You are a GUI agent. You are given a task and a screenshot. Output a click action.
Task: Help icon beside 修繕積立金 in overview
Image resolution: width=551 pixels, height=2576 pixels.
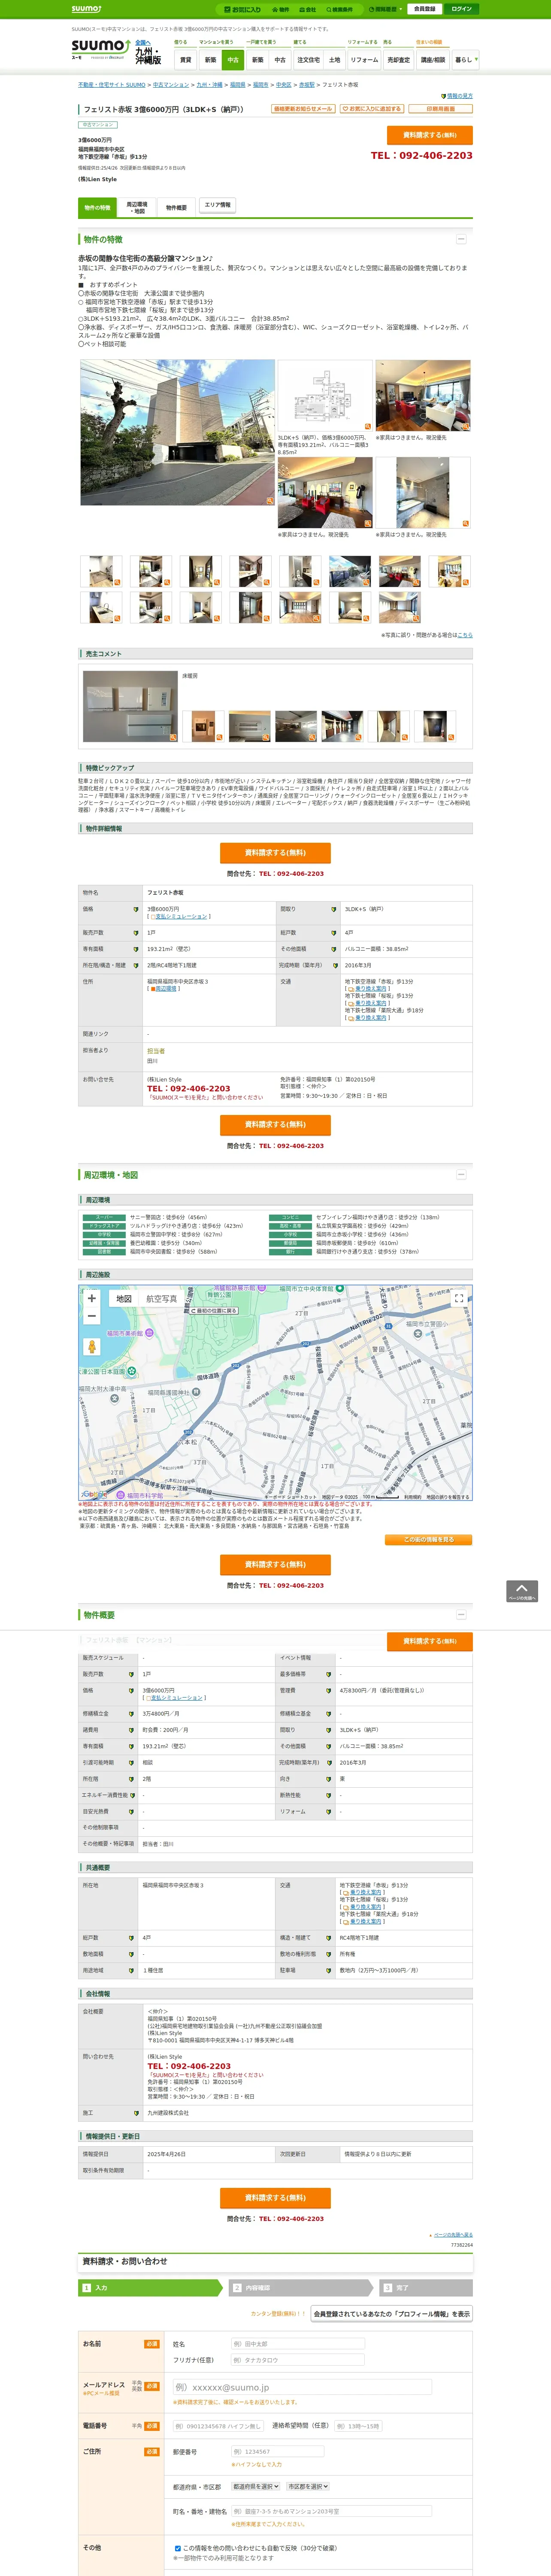[131, 1713]
